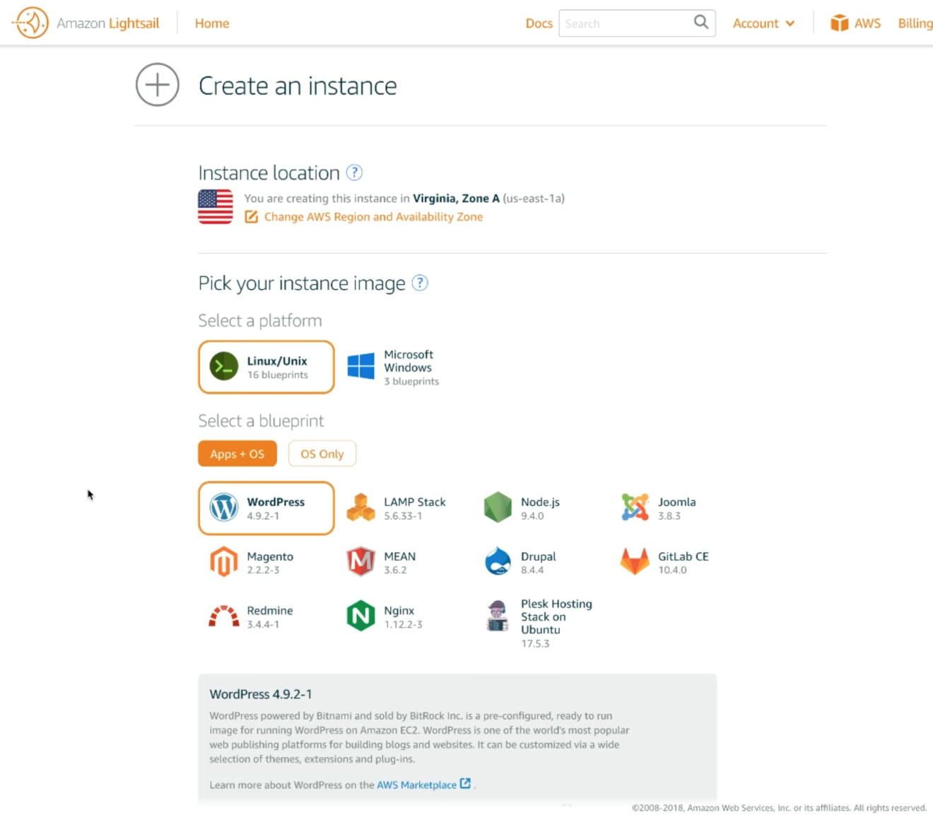Go to Home in the navigation
This screenshot has width=933, height=815.
point(212,23)
